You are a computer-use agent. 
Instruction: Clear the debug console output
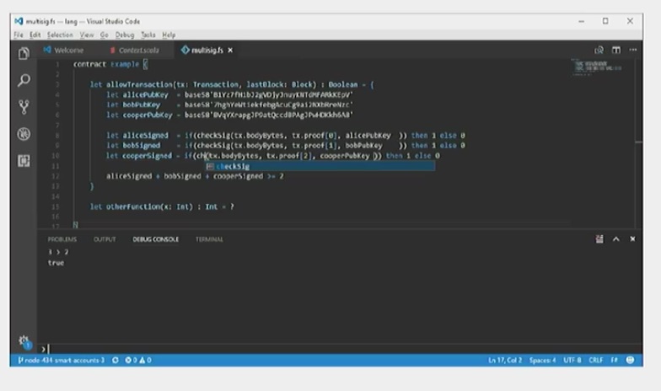pyautogui.click(x=598, y=239)
